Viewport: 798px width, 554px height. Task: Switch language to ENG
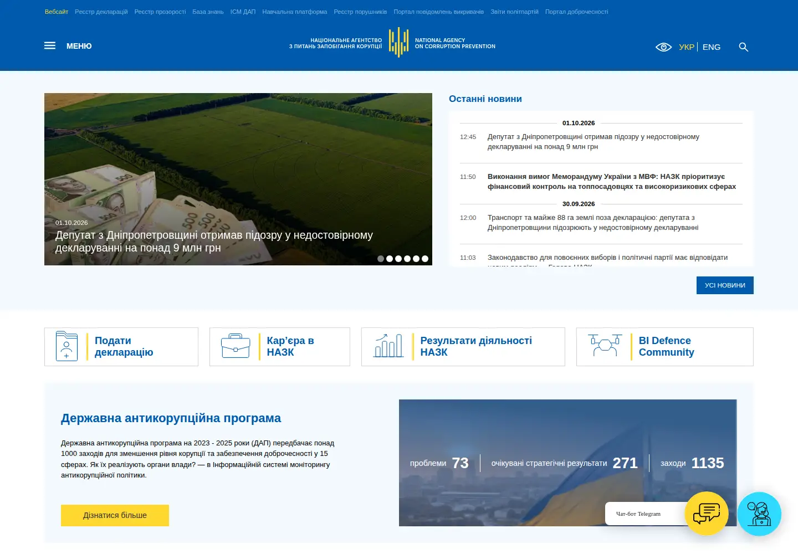712,47
